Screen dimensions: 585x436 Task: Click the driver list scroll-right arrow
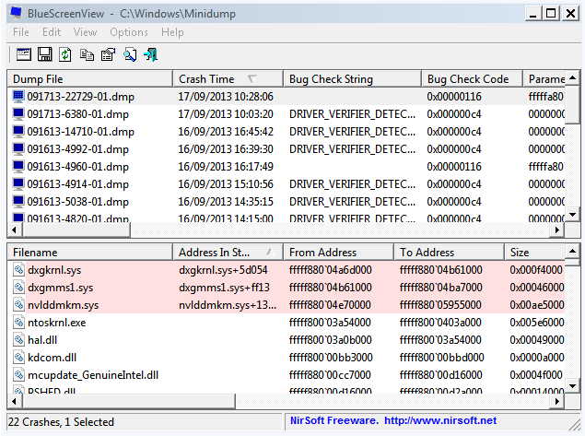pyautogui.click(x=557, y=402)
